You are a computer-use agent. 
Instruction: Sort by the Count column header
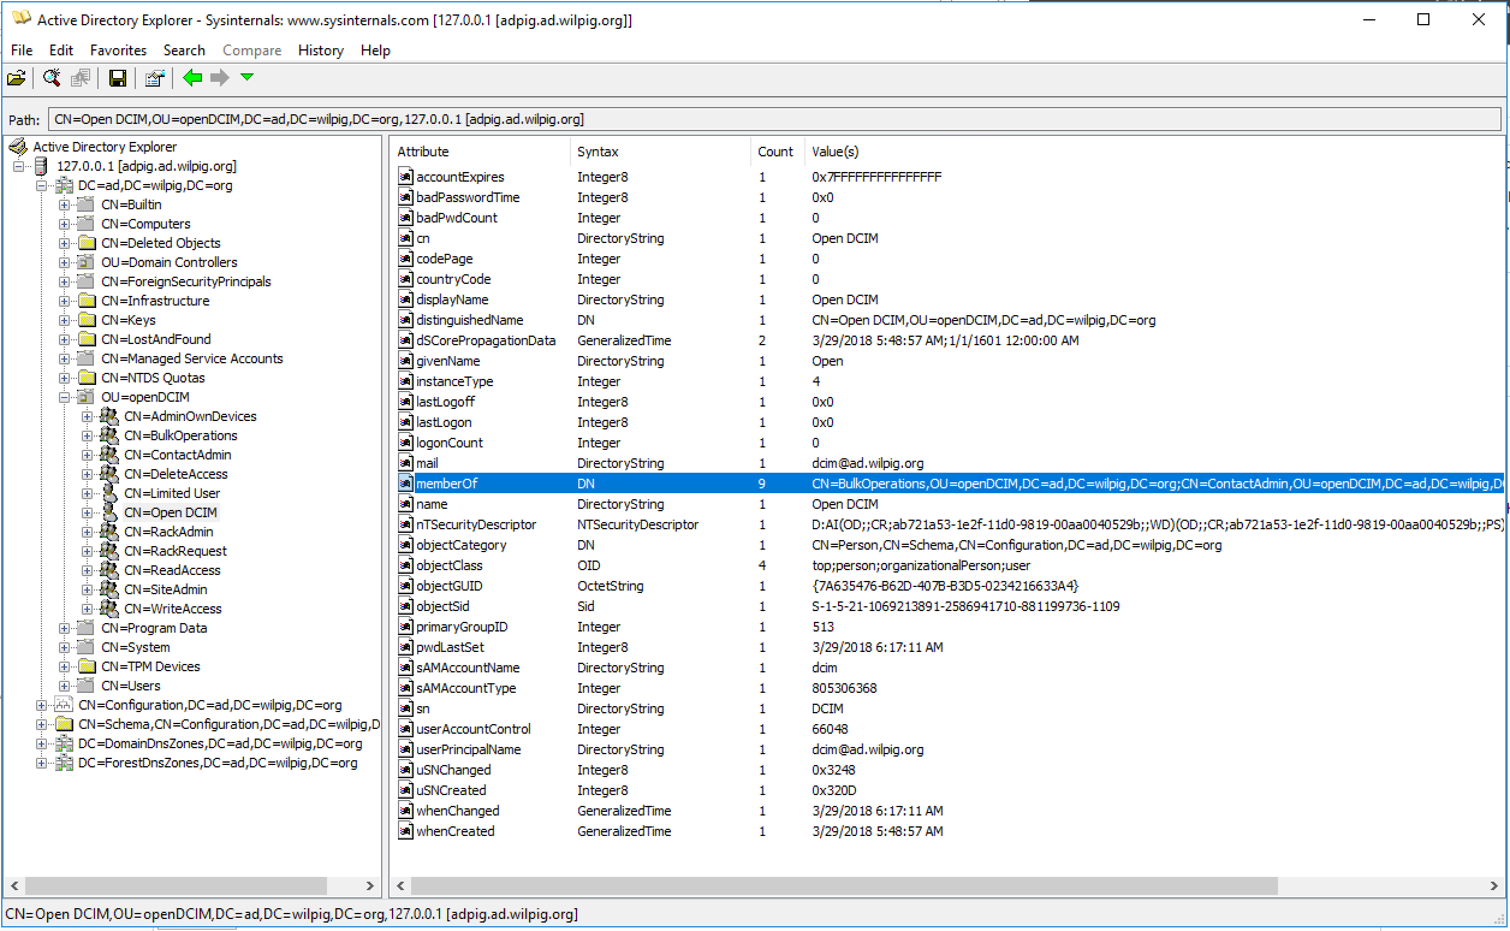tap(778, 152)
